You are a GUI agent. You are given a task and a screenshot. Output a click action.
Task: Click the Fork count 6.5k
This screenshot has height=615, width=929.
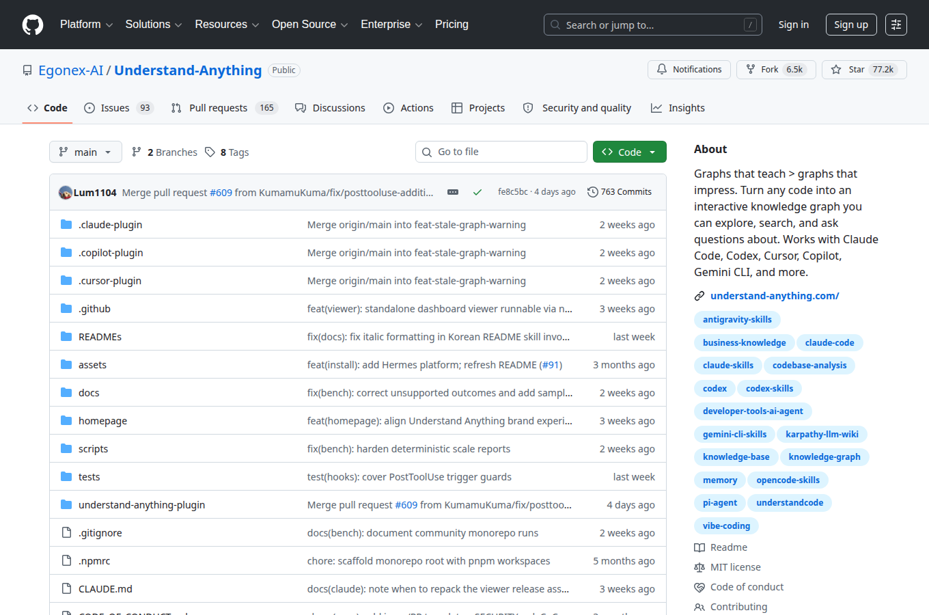coord(794,70)
